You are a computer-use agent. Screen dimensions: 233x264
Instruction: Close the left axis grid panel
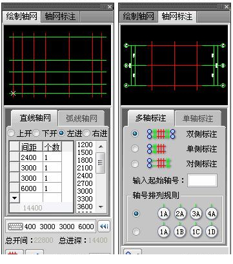(x=110, y=7)
